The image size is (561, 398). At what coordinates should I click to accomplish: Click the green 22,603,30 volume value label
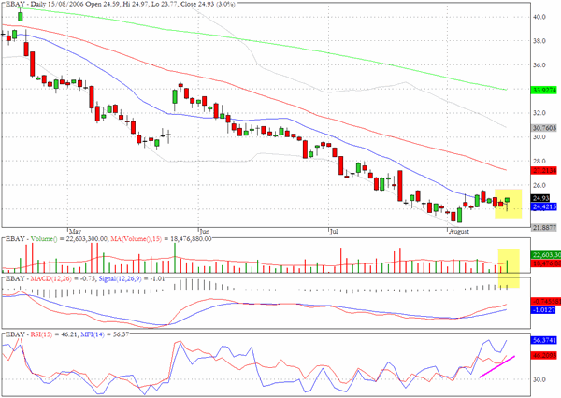click(x=546, y=255)
